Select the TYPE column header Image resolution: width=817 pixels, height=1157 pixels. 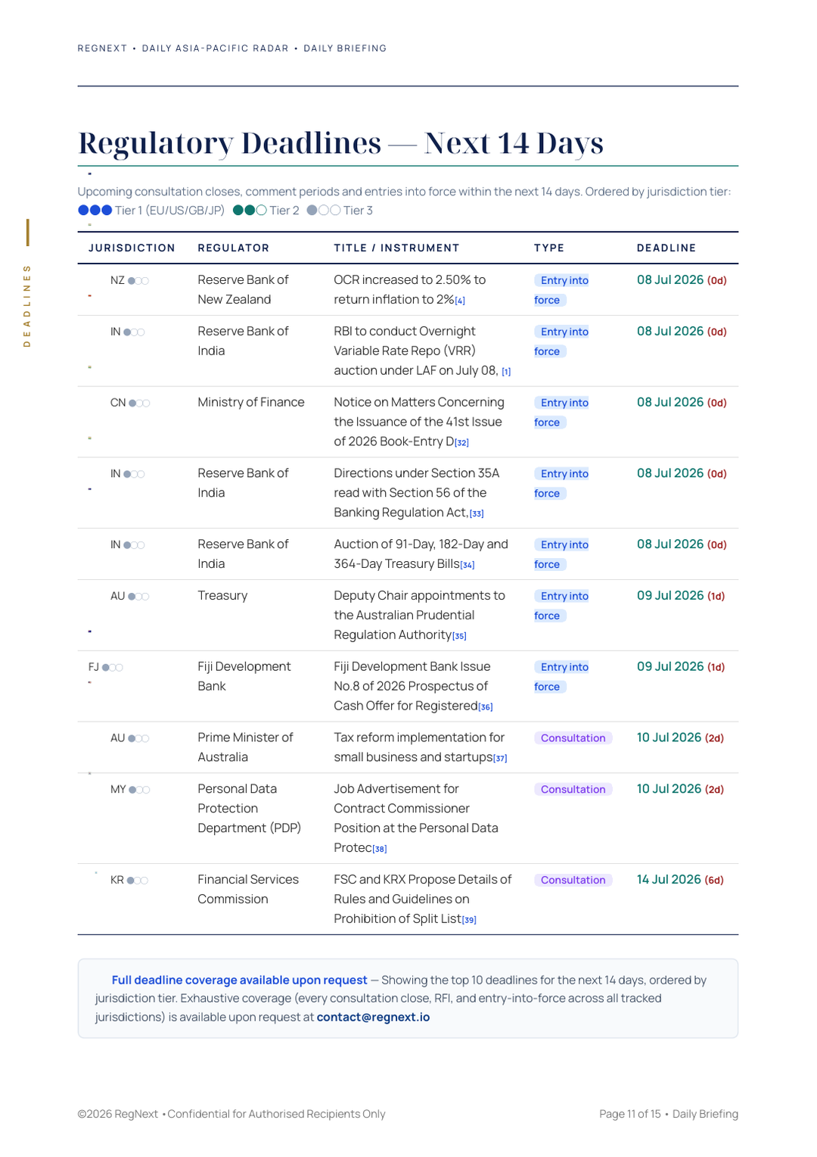click(x=549, y=248)
